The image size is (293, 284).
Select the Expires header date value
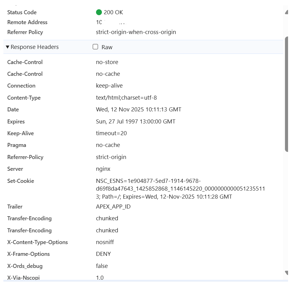136,122
